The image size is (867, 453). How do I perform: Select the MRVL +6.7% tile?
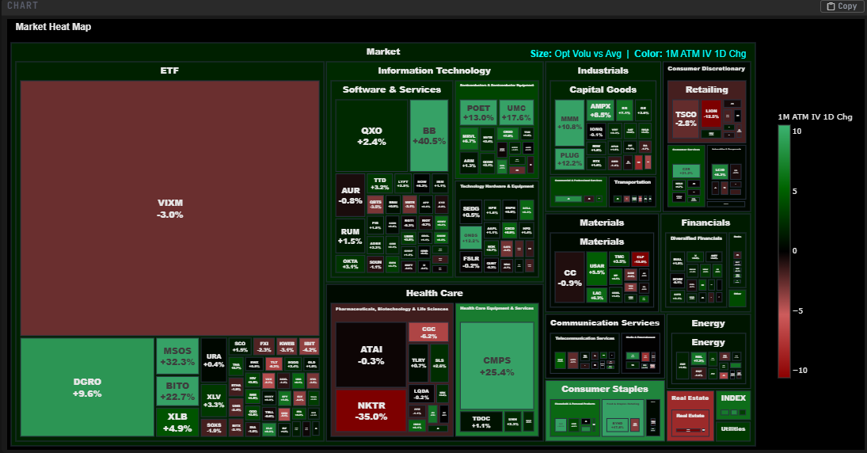point(469,139)
